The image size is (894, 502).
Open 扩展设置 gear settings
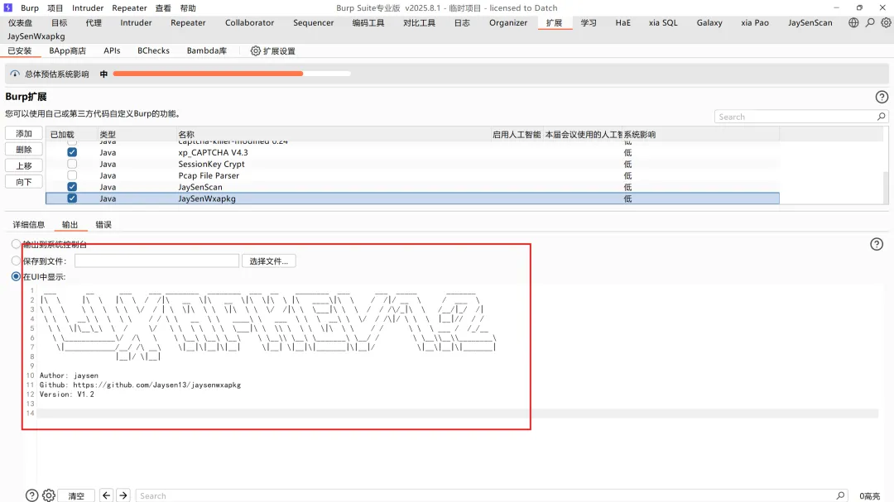273,50
